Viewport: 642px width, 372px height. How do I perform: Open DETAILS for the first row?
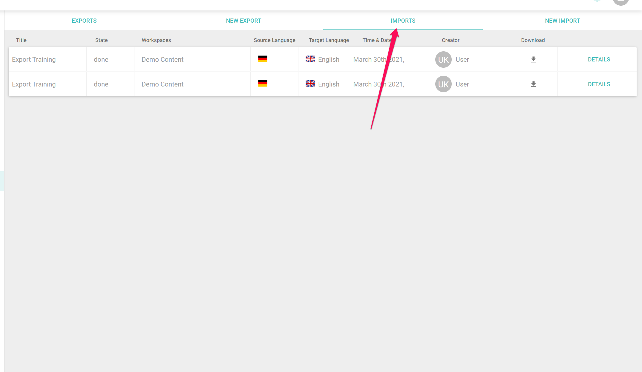click(x=599, y=59)
